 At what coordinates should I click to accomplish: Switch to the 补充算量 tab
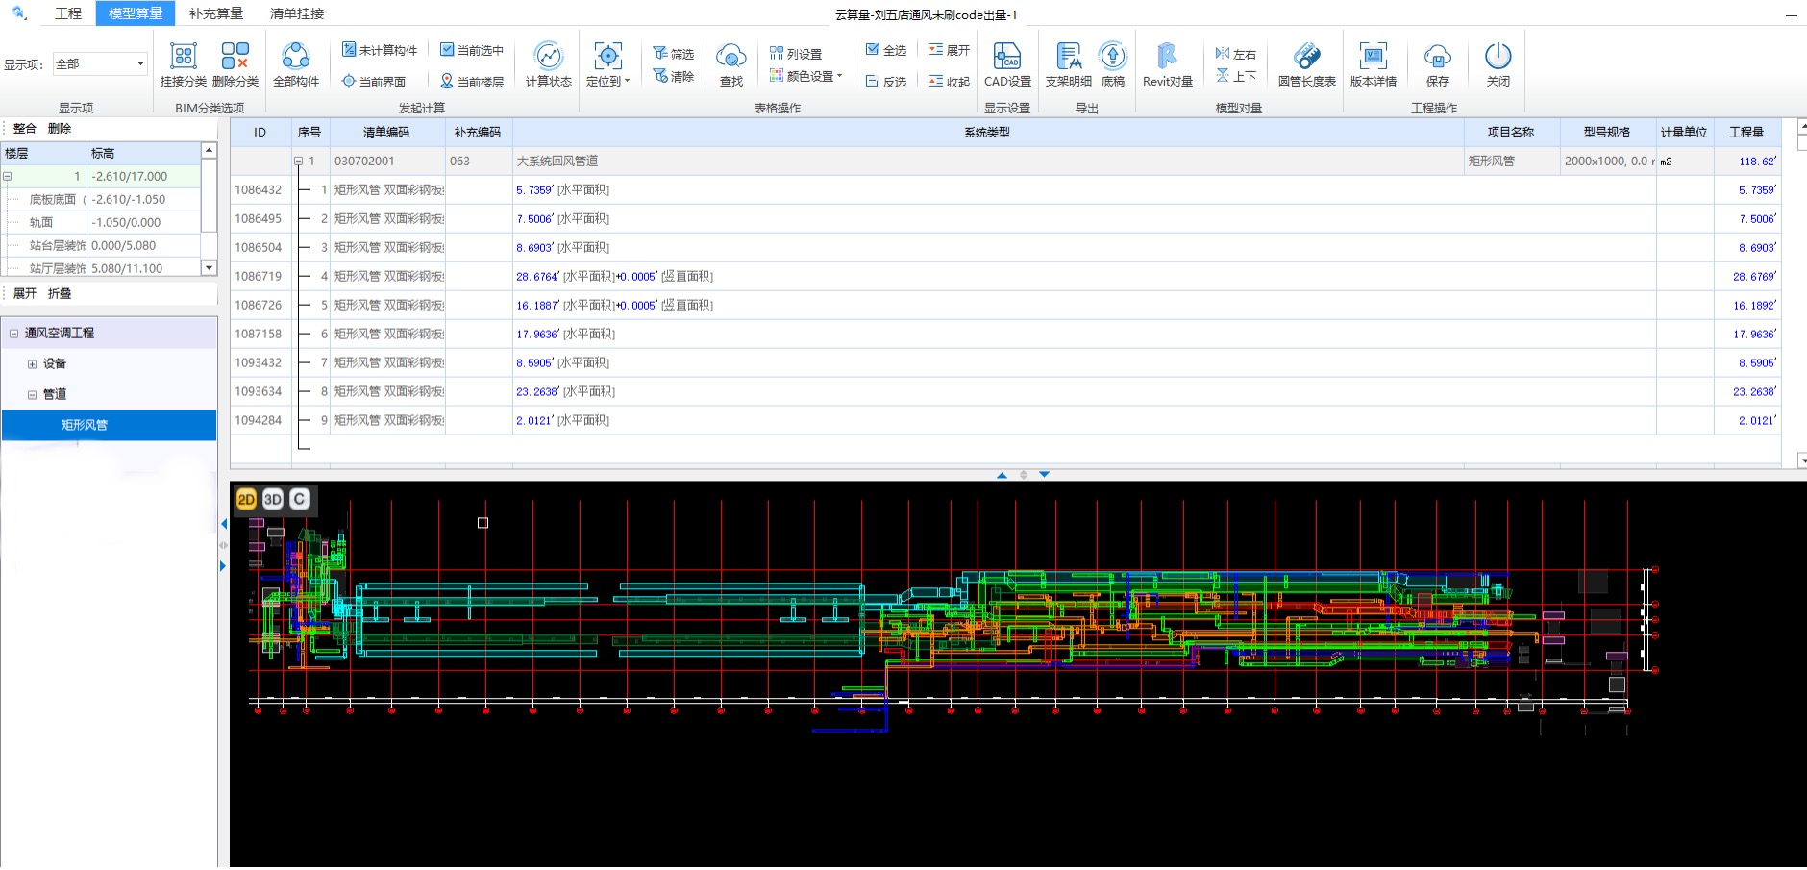pyautogui.click(x=216, y=13)
